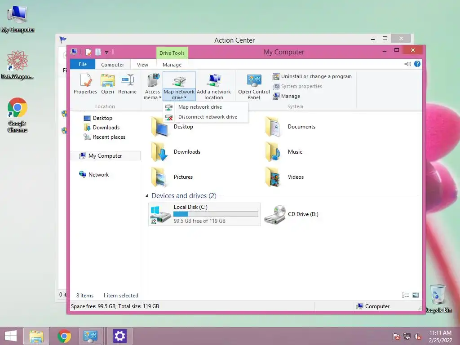Select CD Drive (D:)
This screenshot has height=345, width=460.
[x=292, y=214]
